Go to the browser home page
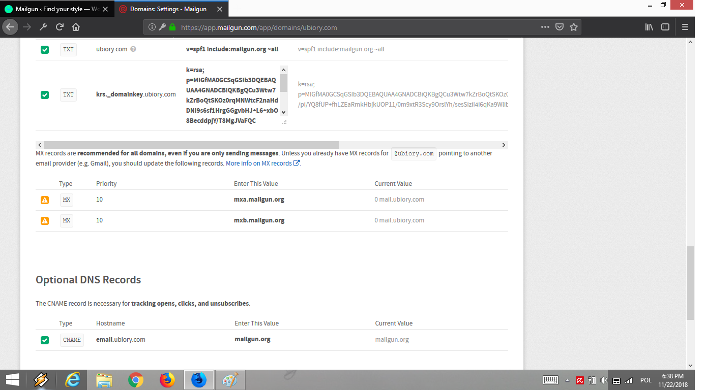The height and width of the screenshot is (390, 706). [76, 27]
